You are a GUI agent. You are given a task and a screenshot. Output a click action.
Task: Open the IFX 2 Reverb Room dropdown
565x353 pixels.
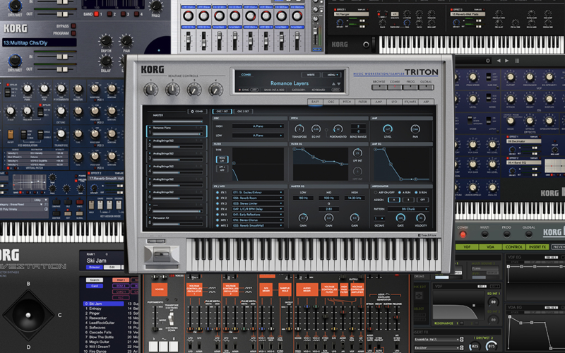click(x=258, y=198)
